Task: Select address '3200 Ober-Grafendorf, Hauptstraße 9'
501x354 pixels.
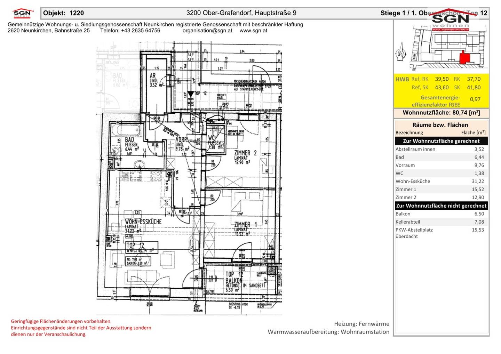Action: pyautogui.click(x=241, y=13)
